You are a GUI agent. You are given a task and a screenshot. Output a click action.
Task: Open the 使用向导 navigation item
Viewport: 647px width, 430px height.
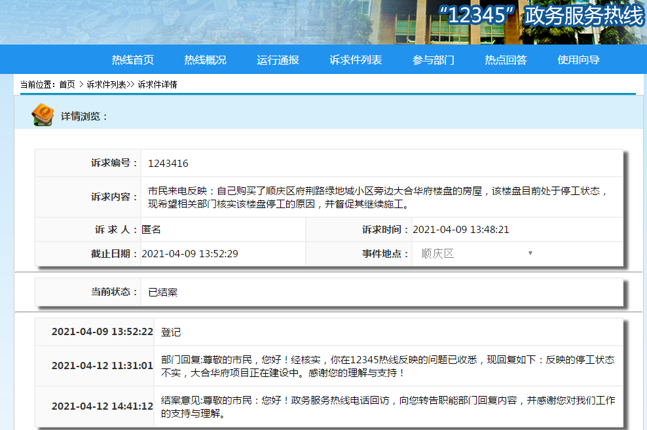coord(578,60)
